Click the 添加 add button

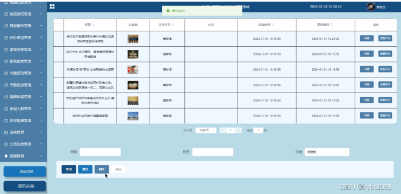[x=118, y=169]
